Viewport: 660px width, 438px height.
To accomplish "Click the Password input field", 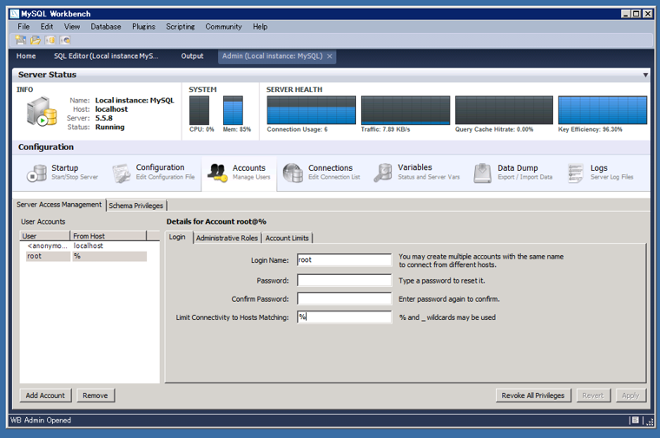I will [x=344, y=280].
